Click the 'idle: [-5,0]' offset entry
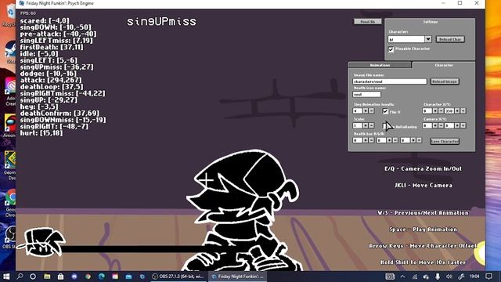 pyautogui.click(x=39, y=54)
